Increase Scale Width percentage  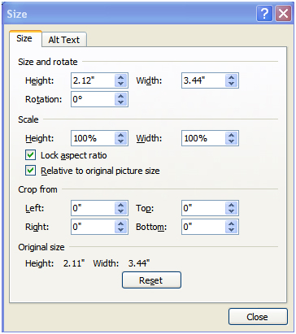tap(231, 135)
